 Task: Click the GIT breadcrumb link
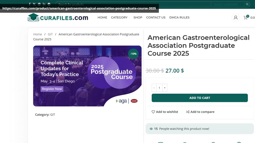coord(50,34)
